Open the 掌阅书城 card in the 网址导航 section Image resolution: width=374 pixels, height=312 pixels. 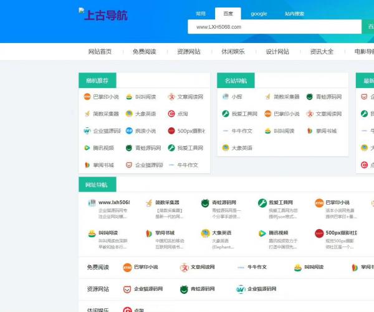pyautogui.click(x=165, y=240)
